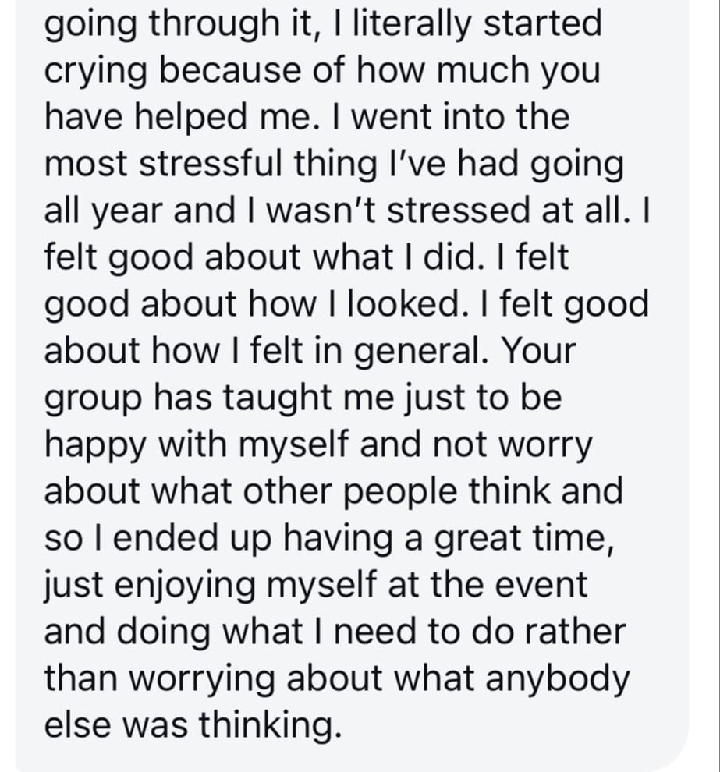This screenshot has height=772, width=720.
Task: Click "have helped me" in the message
Action: click(177, 117)
